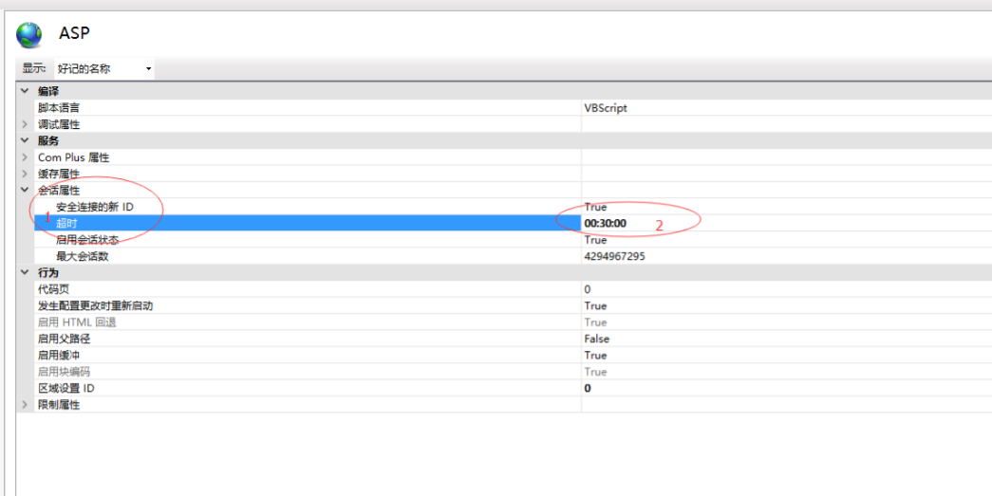This screenshot has width=992, height=496.
Task: Click the 最大会话数 value 4294967295
Action: [614, 256]
